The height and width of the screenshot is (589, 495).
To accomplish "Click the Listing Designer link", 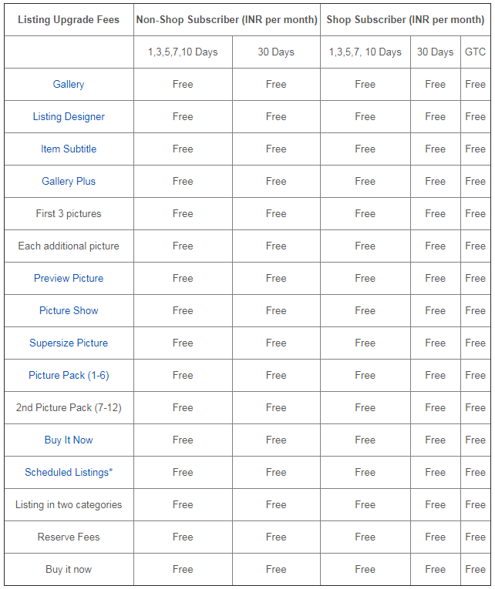I will (x=69, y=117).
